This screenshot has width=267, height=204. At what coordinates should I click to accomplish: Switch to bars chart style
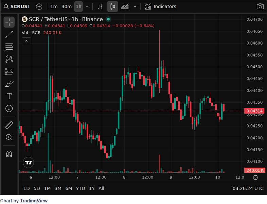click(x=100, y=7)
